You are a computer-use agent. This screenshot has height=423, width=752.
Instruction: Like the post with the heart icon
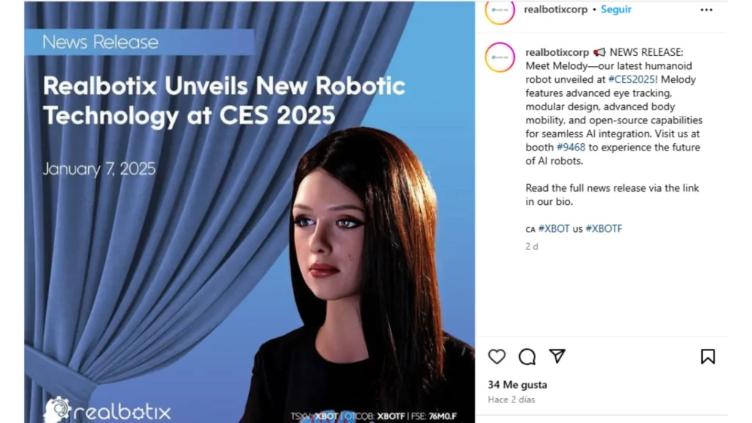click(497, 357)
